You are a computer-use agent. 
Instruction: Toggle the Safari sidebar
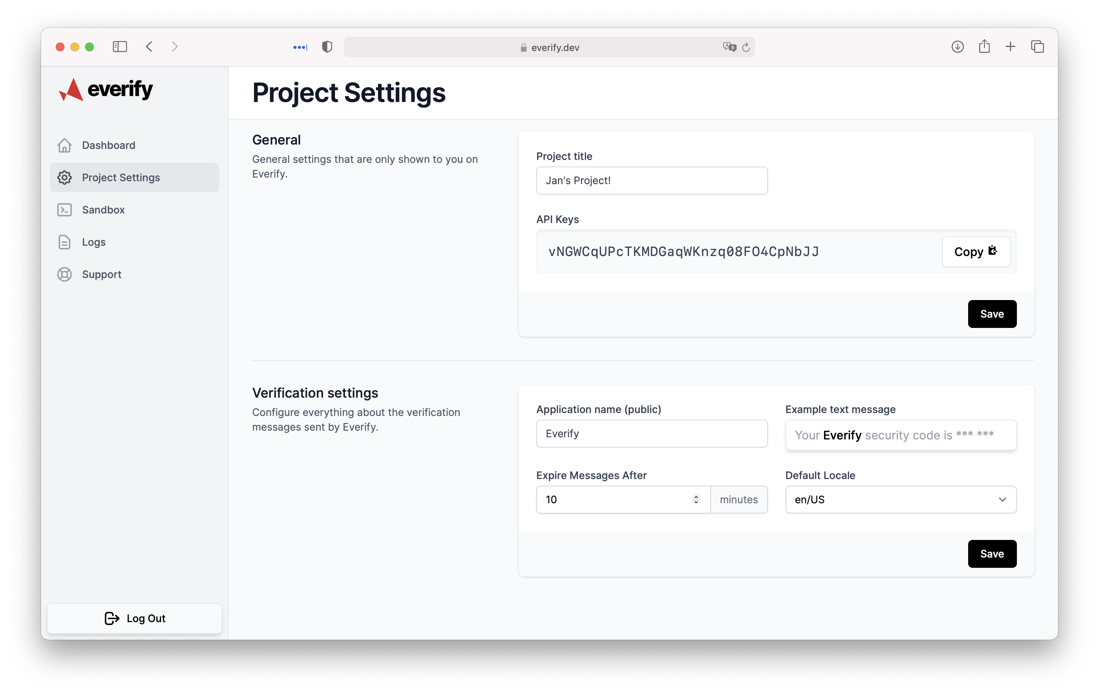(120, 47)
